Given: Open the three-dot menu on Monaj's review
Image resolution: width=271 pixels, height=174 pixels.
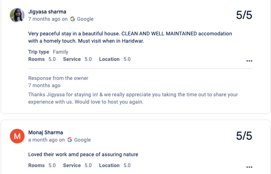Looking at the screenshot, I should (x=249, y=167).
